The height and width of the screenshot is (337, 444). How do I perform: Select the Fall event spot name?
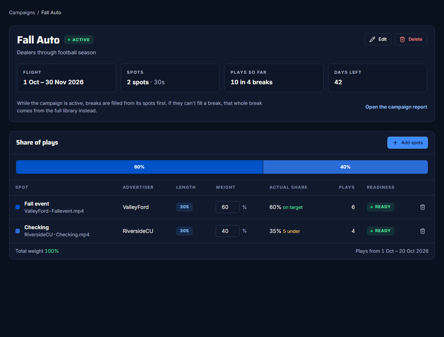click(36, 204)
